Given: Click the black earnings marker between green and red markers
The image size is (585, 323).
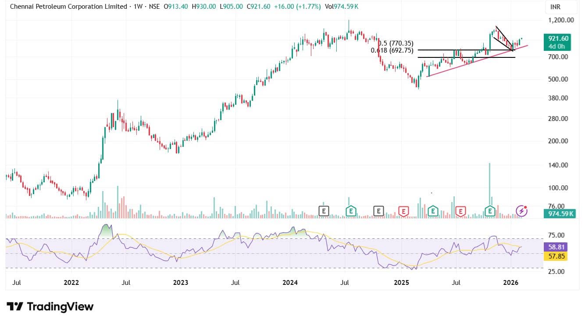Looking at the screenshot, I should (378, 211).
